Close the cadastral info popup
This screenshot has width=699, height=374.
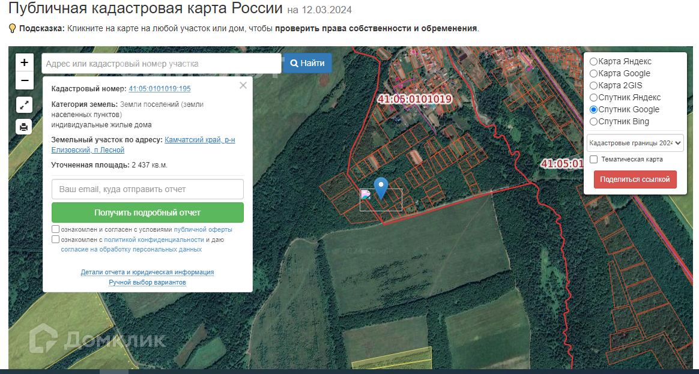(243, 86)
